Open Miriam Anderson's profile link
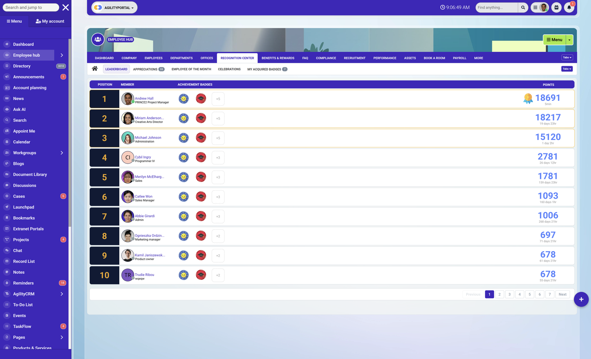Viewport: 591px width, 359px height. coord(149,118)
